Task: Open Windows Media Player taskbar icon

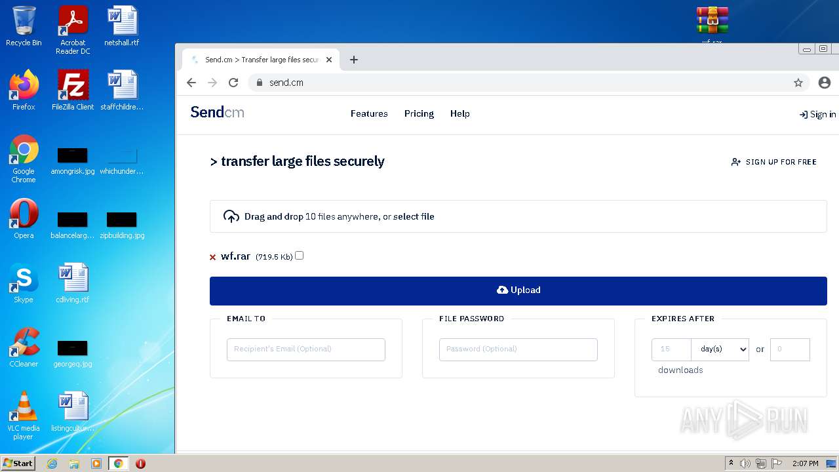Action: (x=96, y=463)
